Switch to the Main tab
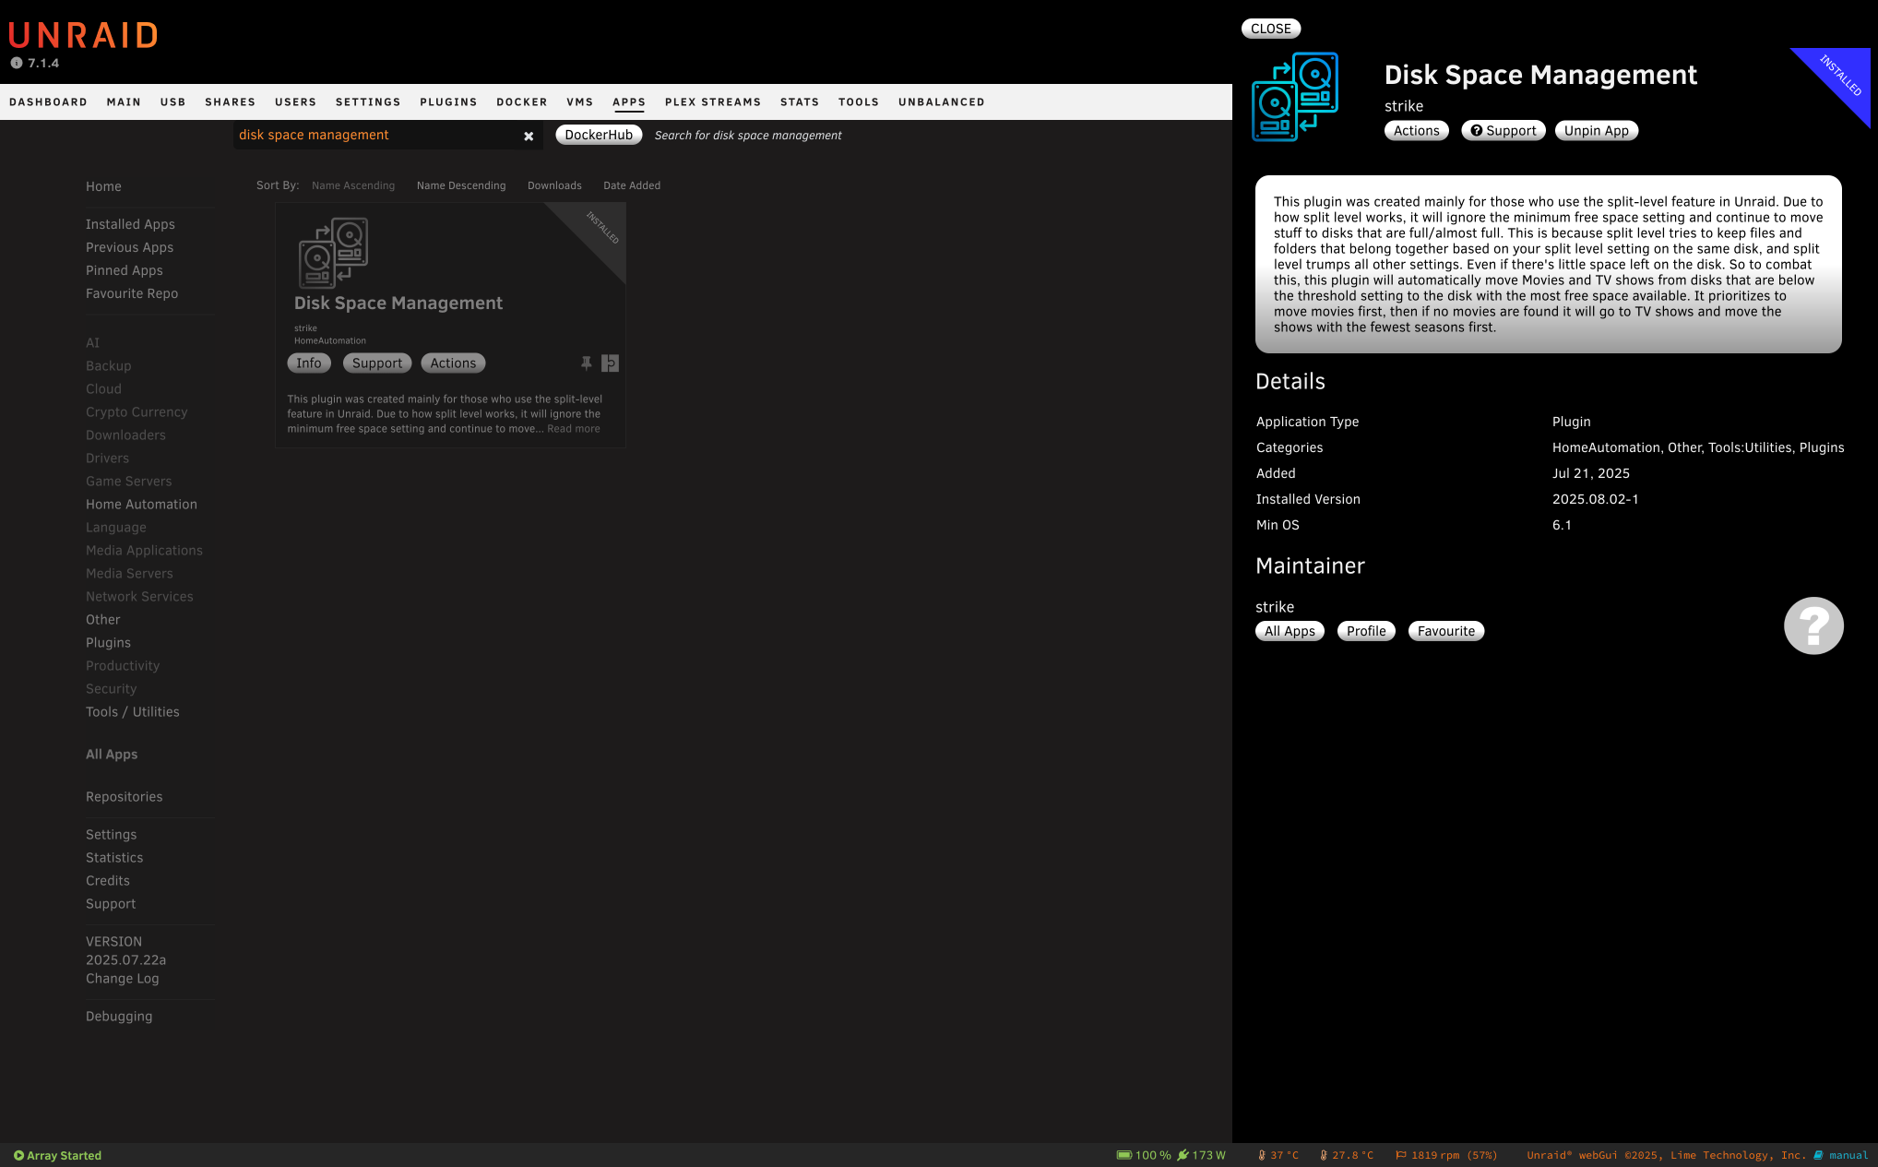 point(124,102)
